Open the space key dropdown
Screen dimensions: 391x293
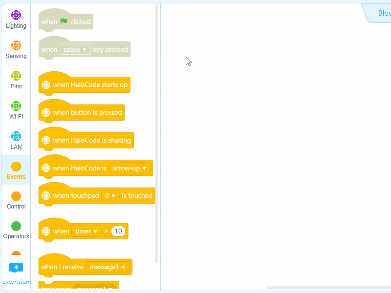click(x=75, y=50)
